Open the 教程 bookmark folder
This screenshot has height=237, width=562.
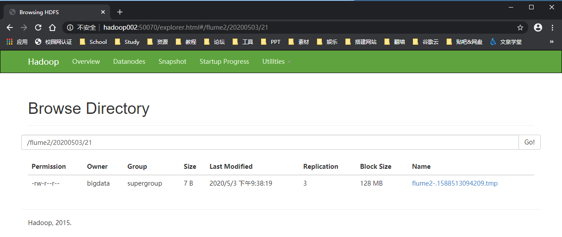186,42
